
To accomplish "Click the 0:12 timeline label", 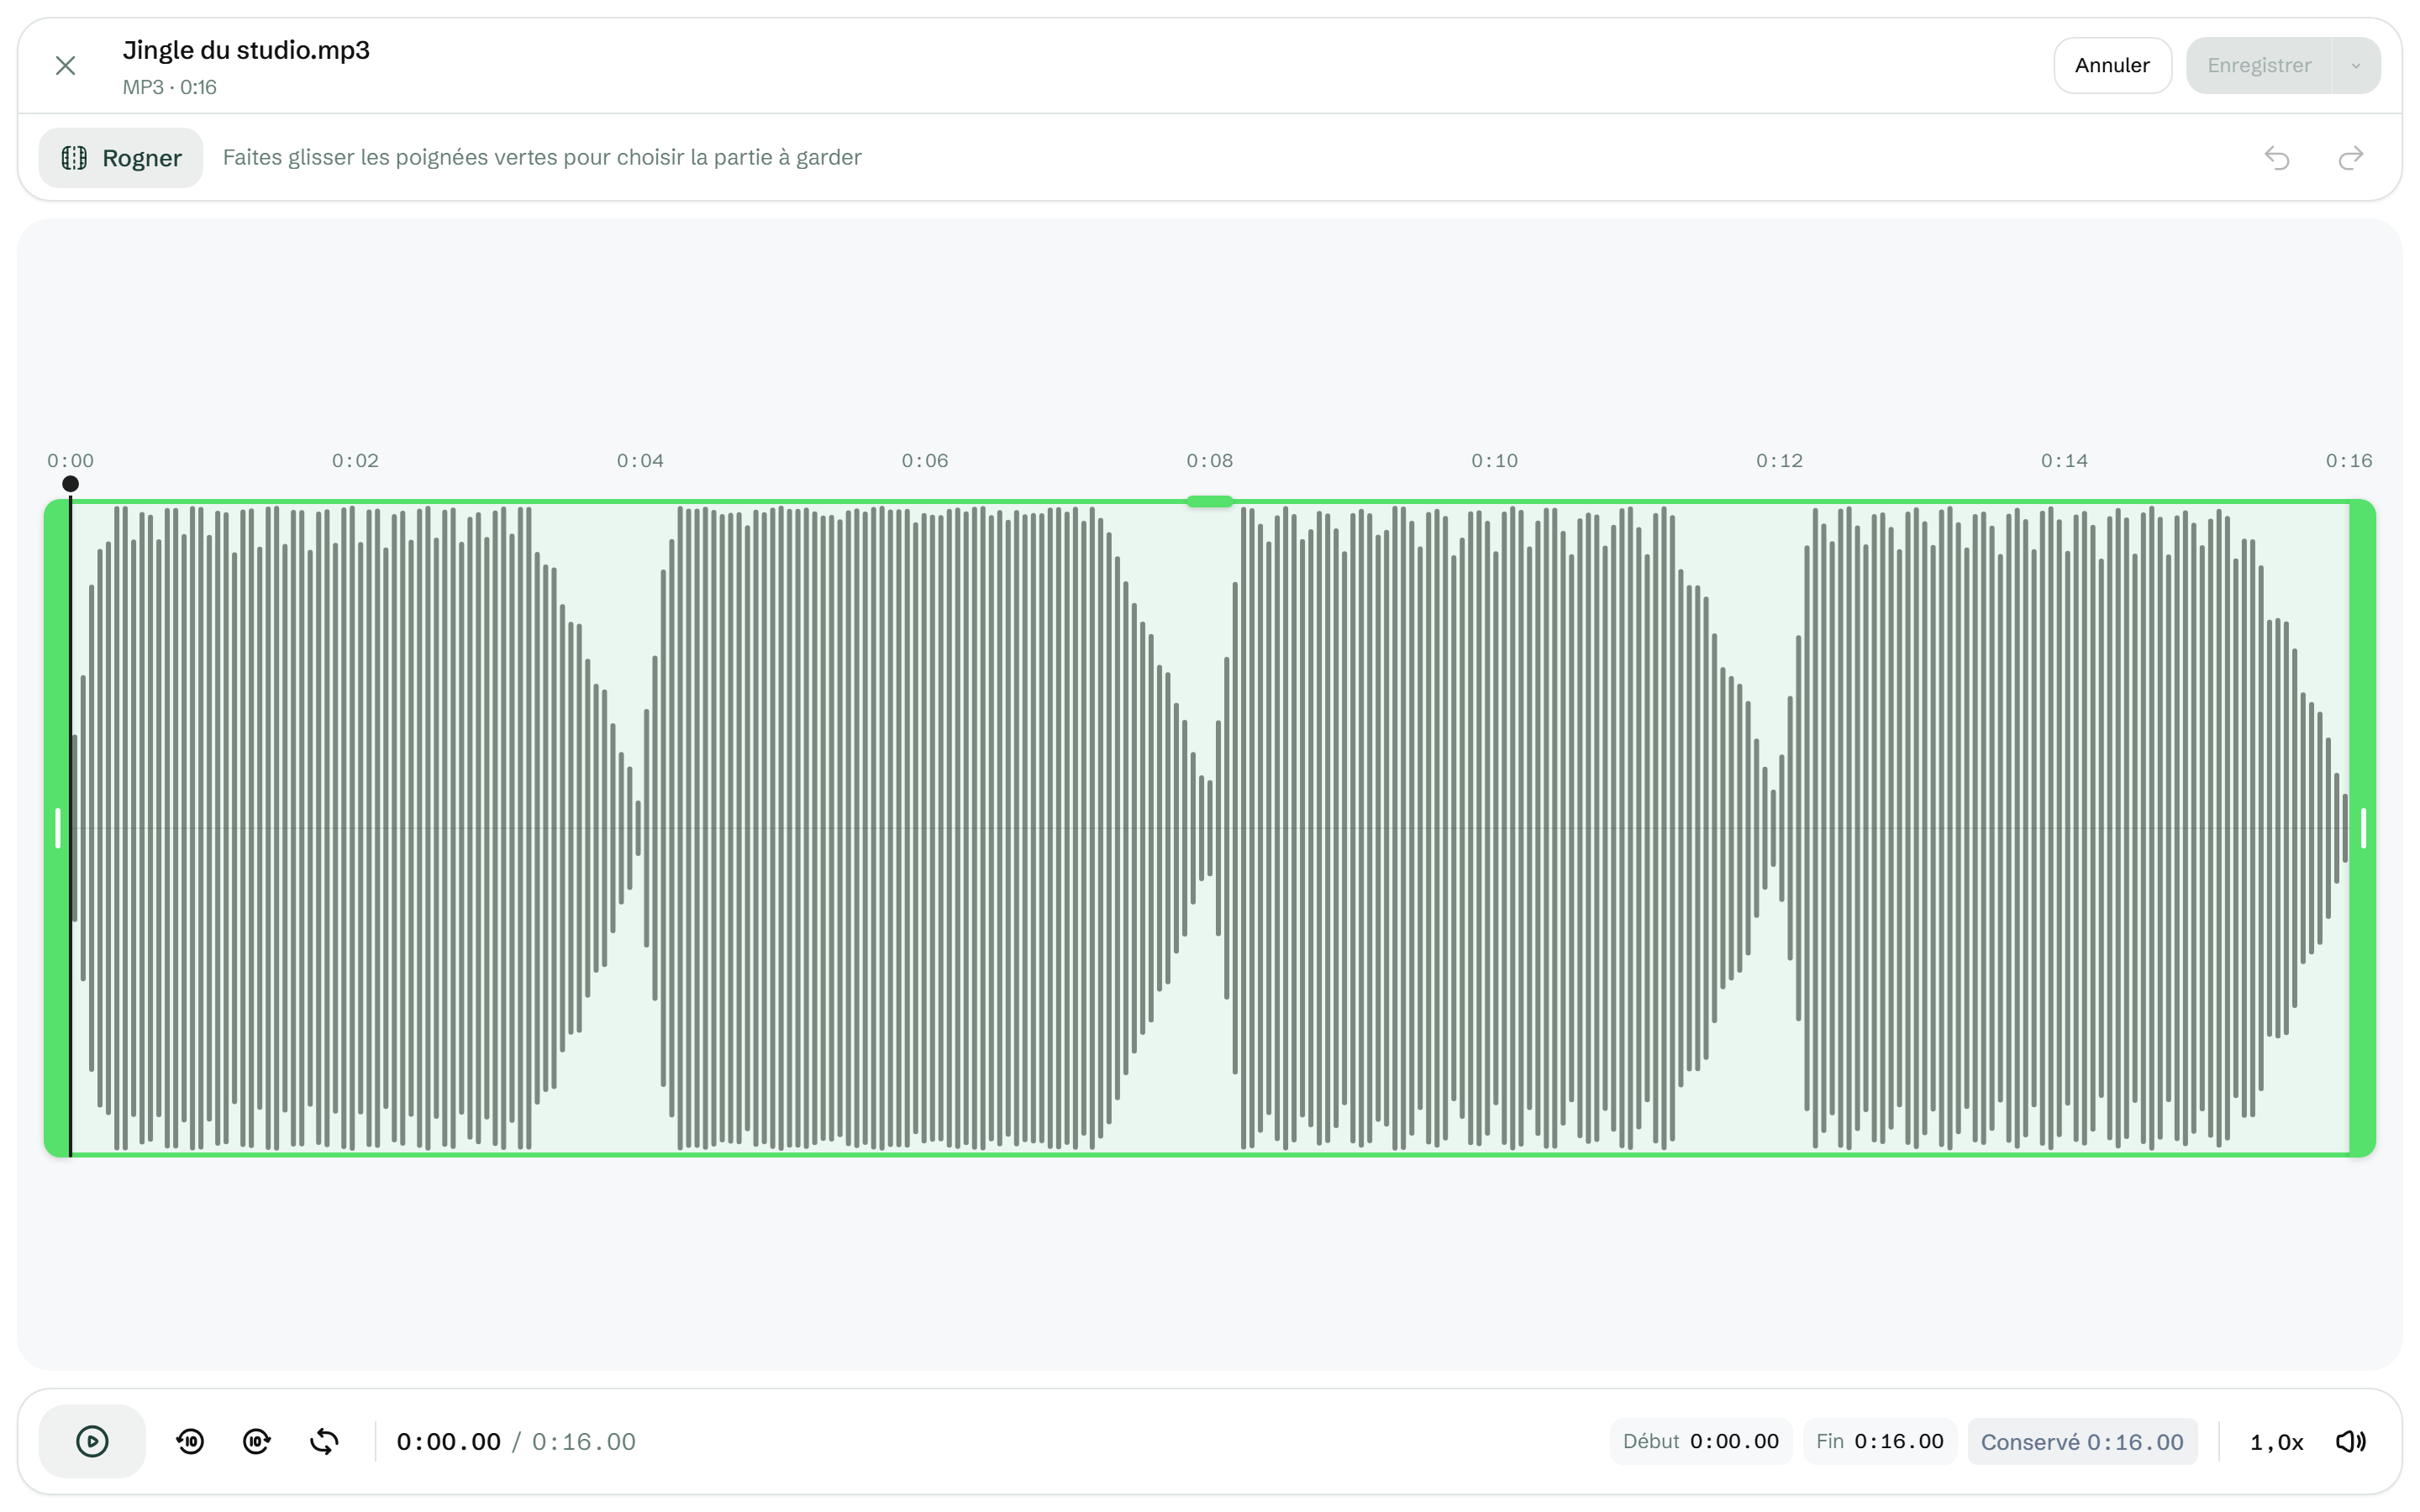I will pos(1779,461).
